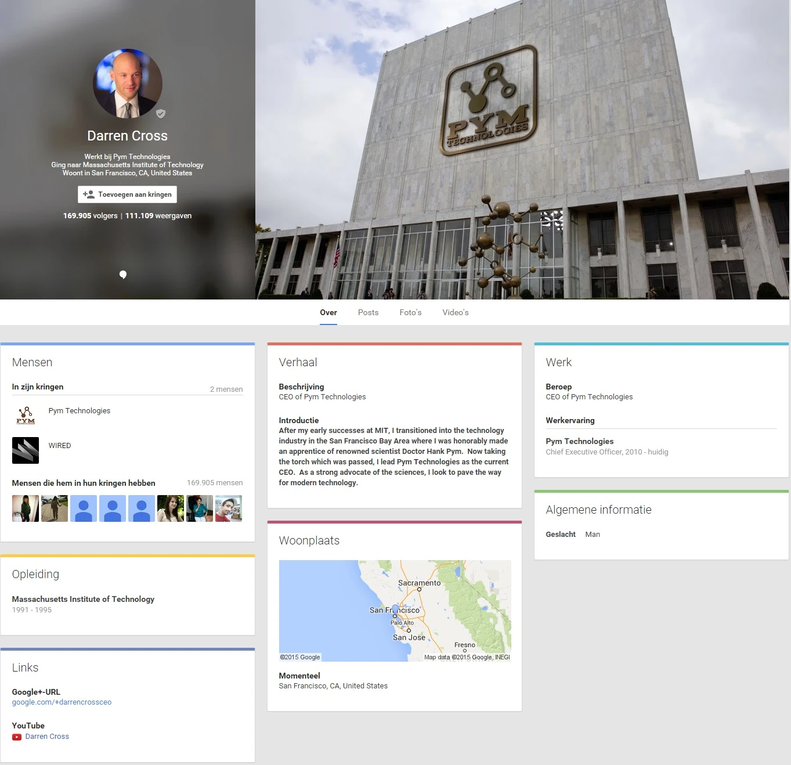Click 'CEO of Pym Technologies' under Beroep
This screenshot has height=765, width=791.
[x=590, y=397]
